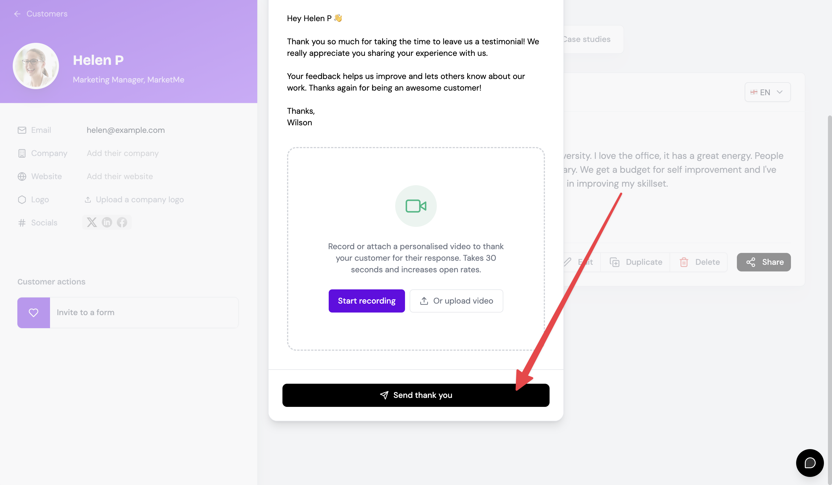Click the trash Delete icon
The height and width of the screenshot is (485, 832).
pyautogui.click(x=684, y=262)
